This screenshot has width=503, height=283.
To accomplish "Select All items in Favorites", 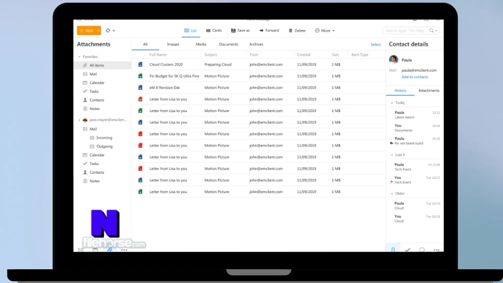I will tap(102, 65).
